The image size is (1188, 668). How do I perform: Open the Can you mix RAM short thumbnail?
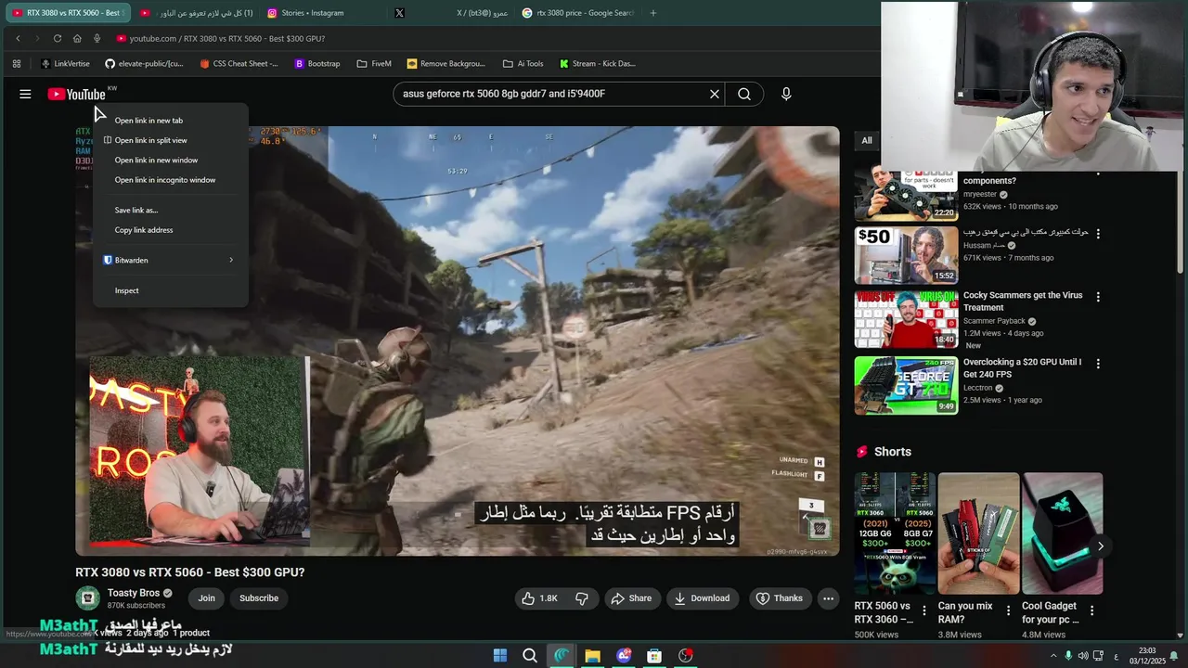point(978,533)
